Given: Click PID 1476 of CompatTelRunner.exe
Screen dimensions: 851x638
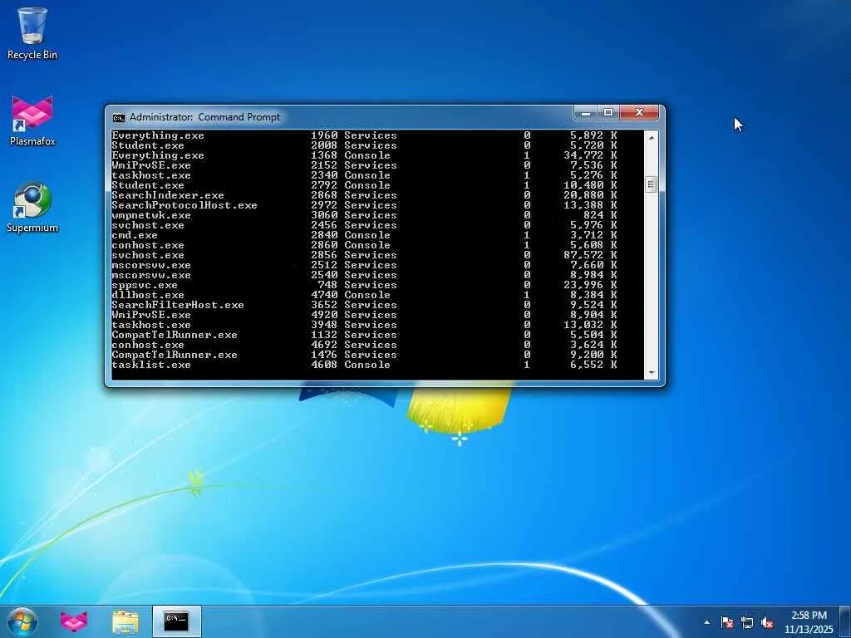Looking at the screenshot, I should 324,355.
